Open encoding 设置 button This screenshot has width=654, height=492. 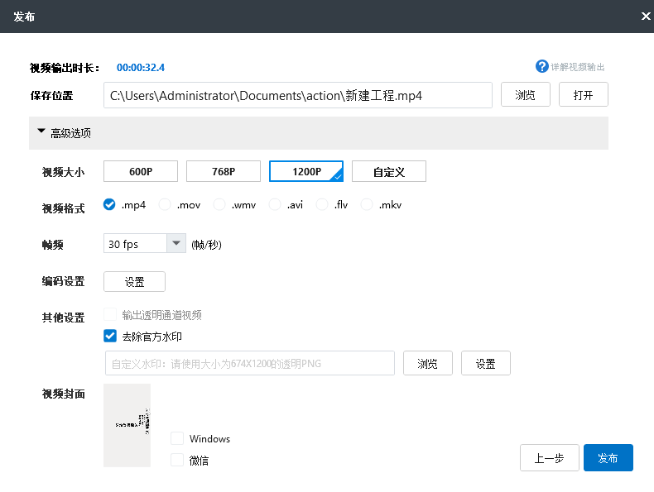134,282
